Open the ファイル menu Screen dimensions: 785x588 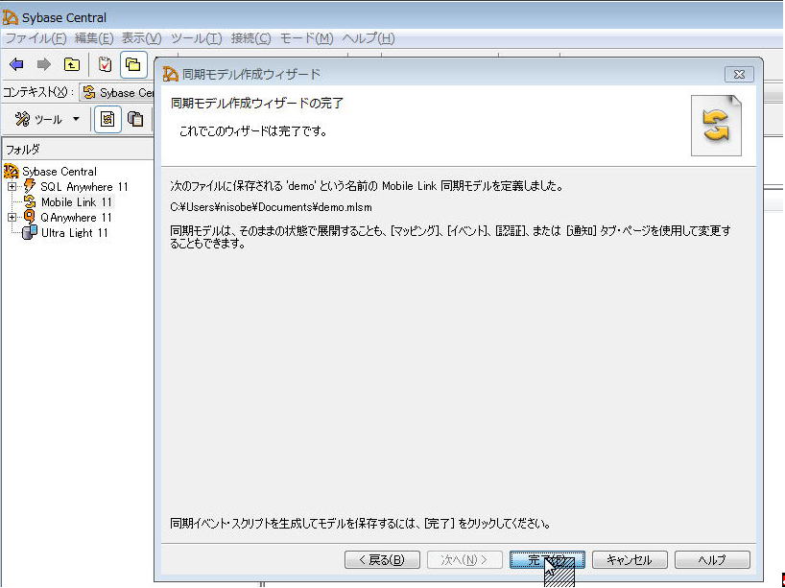[x=36, y=38]
